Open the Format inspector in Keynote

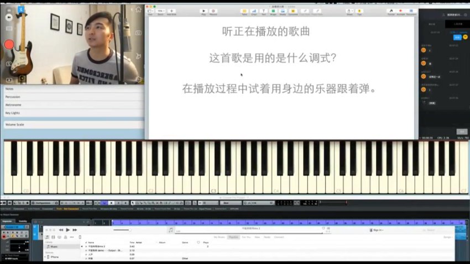click(391, 10)
